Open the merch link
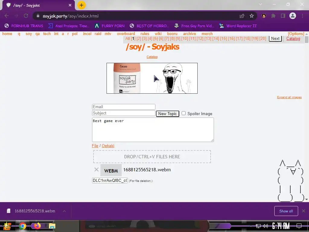This screenshot has width=309, height=232. click(x=207, y=34)
